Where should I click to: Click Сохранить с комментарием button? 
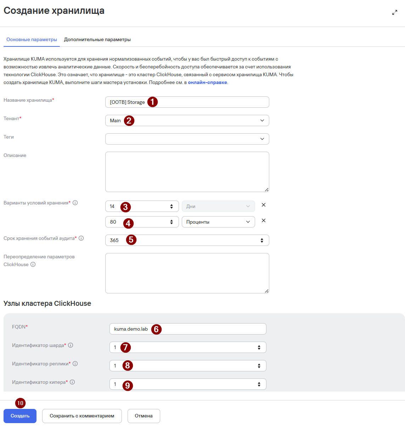click(82, 416)
